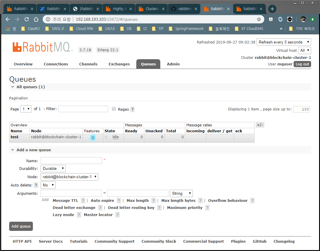Enable the Regex filter checkbox

tap(114, 109)
